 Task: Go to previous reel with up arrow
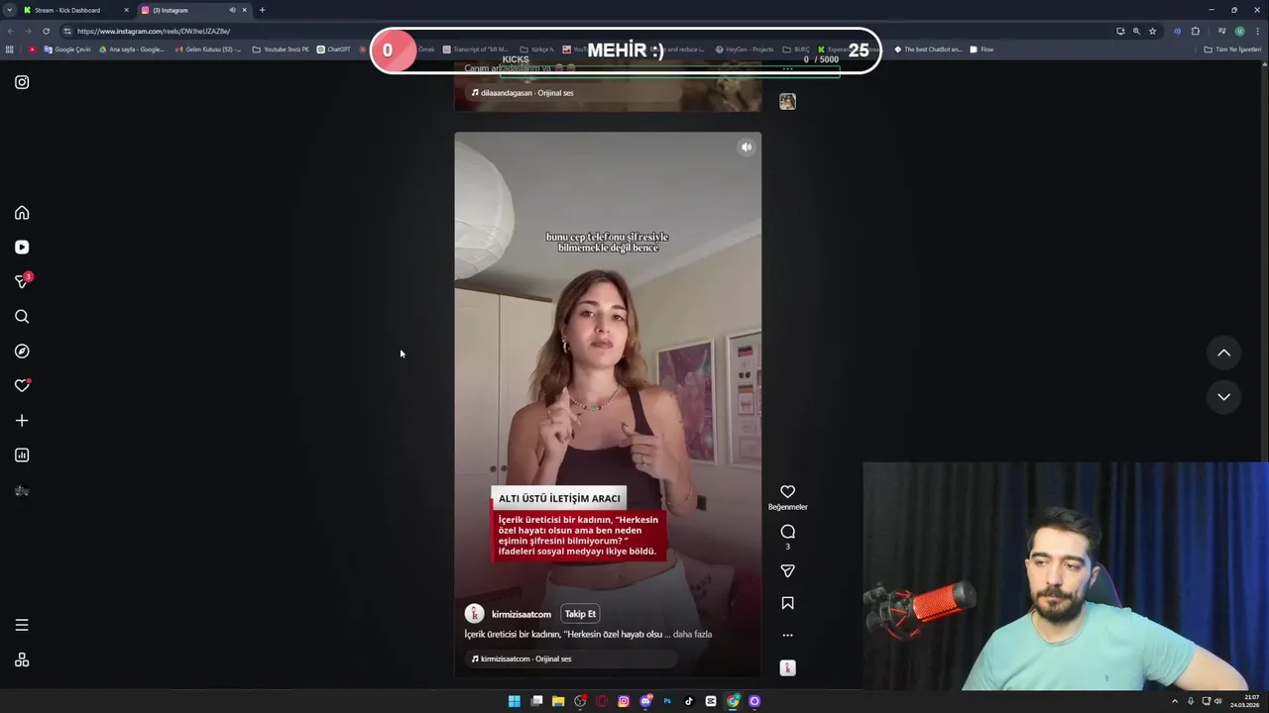pyautogui.click(x=1223, y=353)
